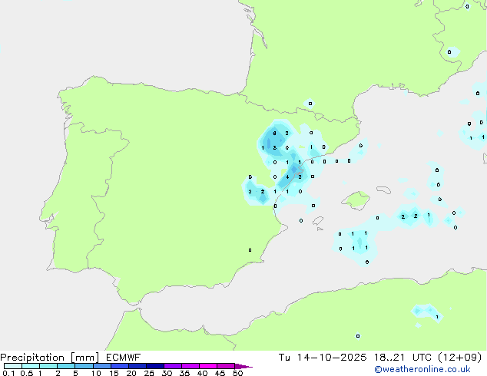Click the precipitation value 6 in northeast Spain
This screenshot has height=376, width=487.
[x=275, y=134]
